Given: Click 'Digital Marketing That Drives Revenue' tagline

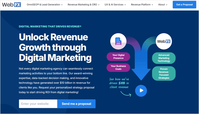Looking at the screenshot, I should [x=50, y=27].
